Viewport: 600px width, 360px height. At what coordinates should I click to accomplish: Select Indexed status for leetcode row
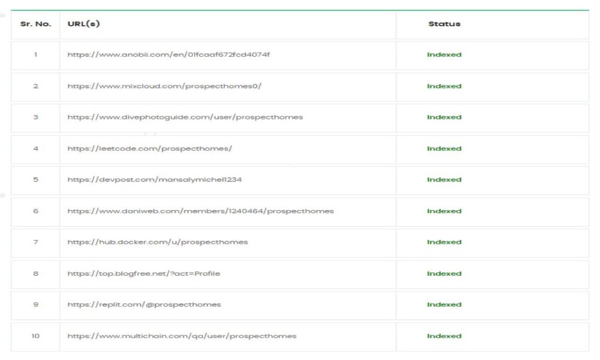[x=444, y=149]
